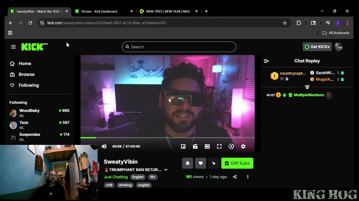This screenshot has height=201, width=359.
Task: Follow SweatyVibin with heart button
Action: pos(201,163)
